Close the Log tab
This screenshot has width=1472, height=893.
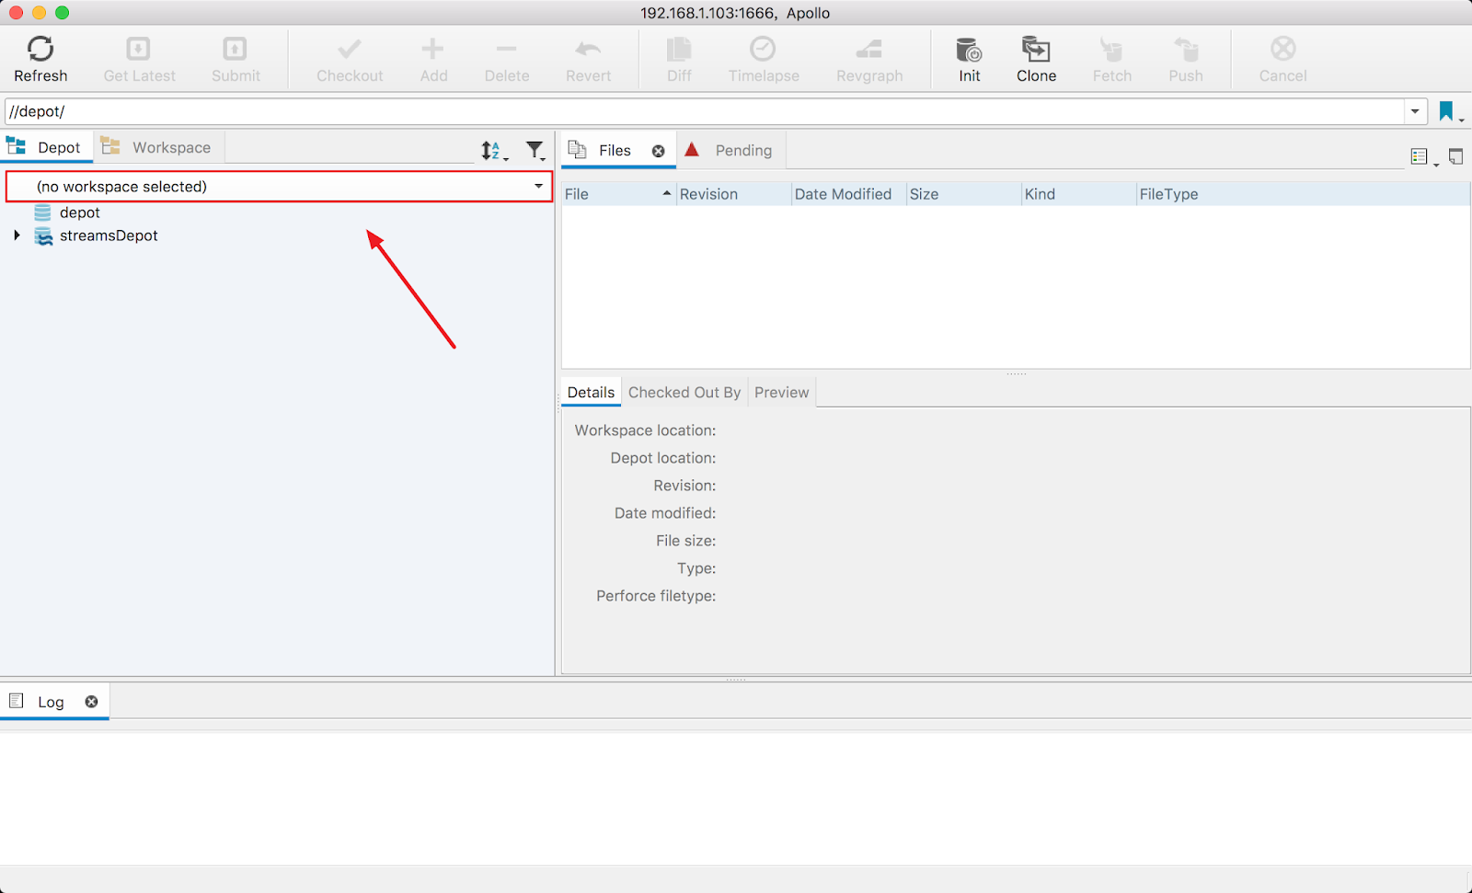(x=91, y=702)
